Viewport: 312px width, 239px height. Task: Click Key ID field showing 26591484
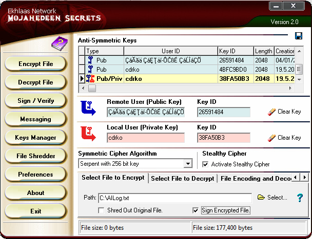pyautogui.click(x=224, y=112)
